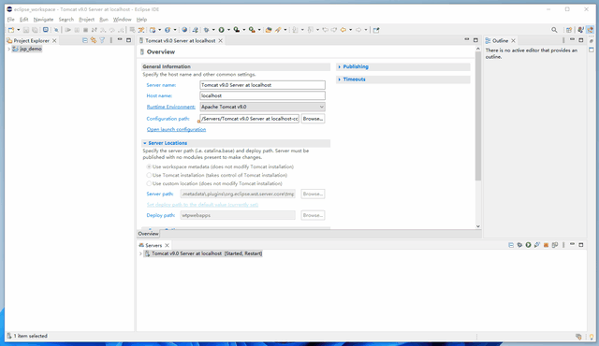
Task: Start the server with green Servers icon
Action: click(528, 245)
